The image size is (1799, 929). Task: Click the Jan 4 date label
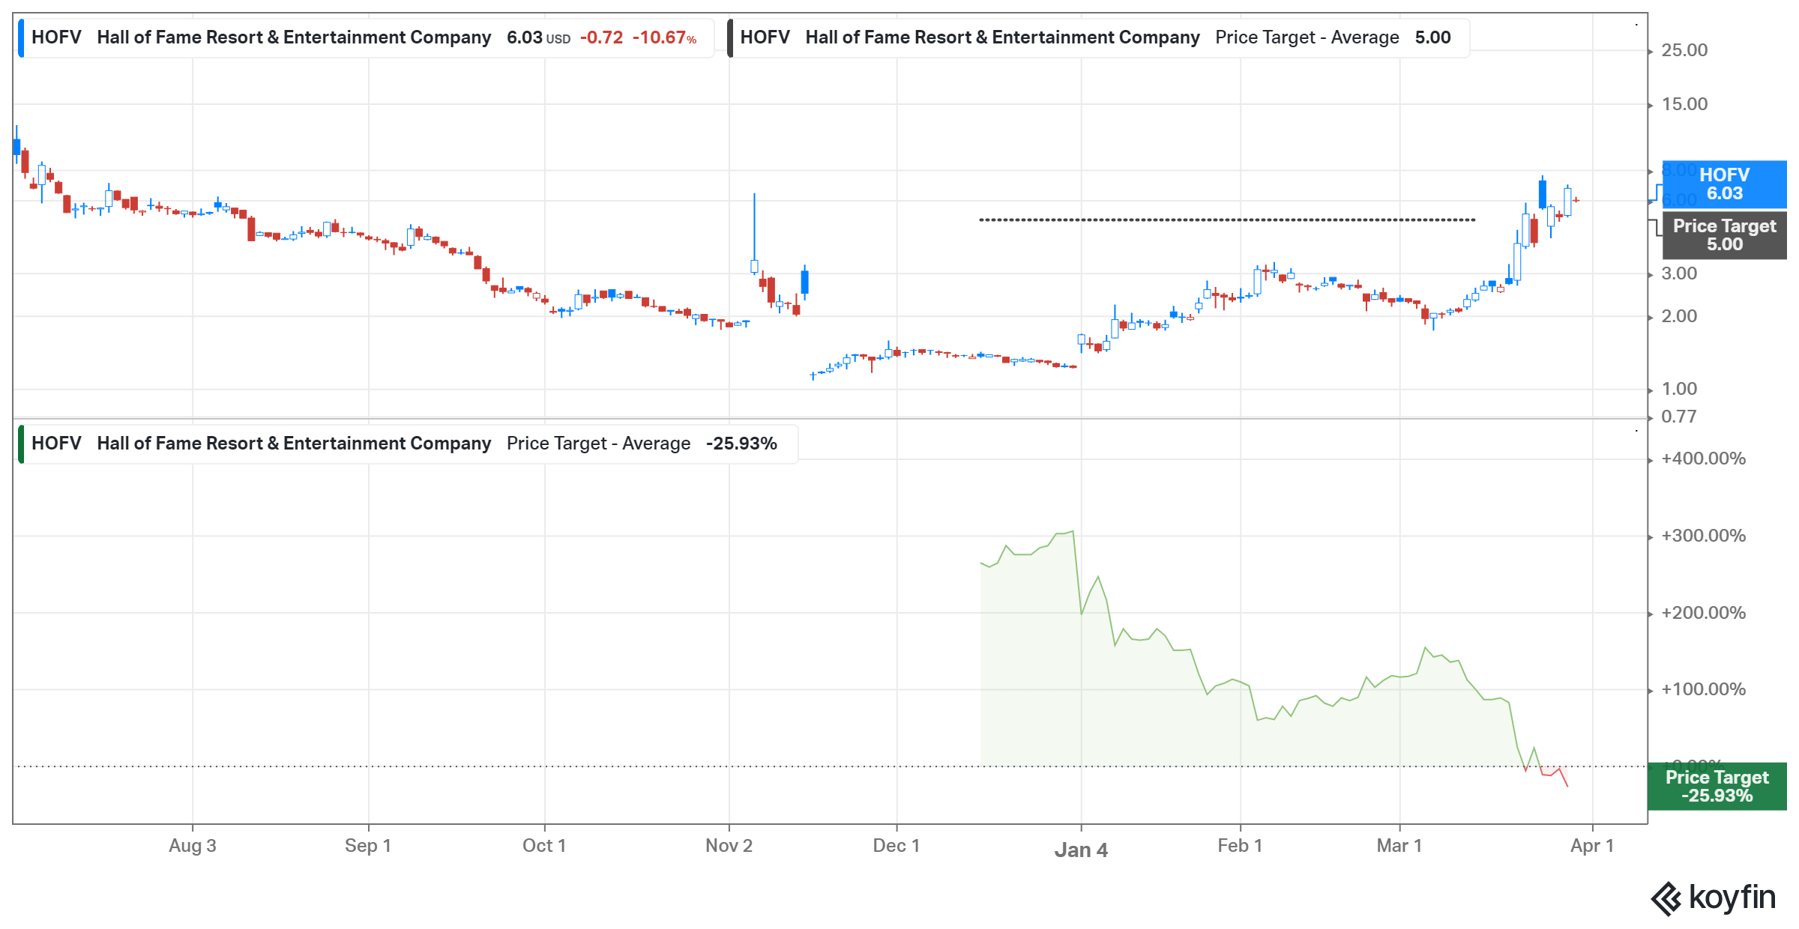[x=1081, y=850]
